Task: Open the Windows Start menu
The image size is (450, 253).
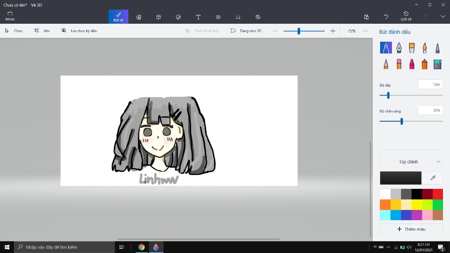Action: click(x=7, y=247)
